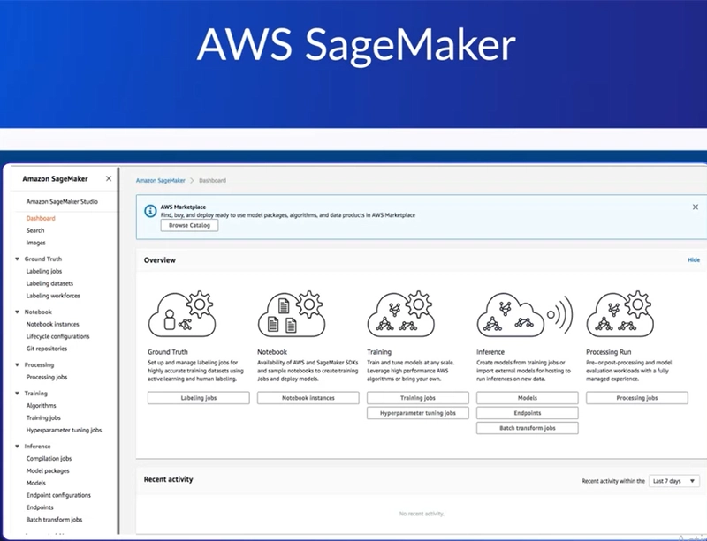Click the Amazon SageMaker breadcrumb link

161,180
